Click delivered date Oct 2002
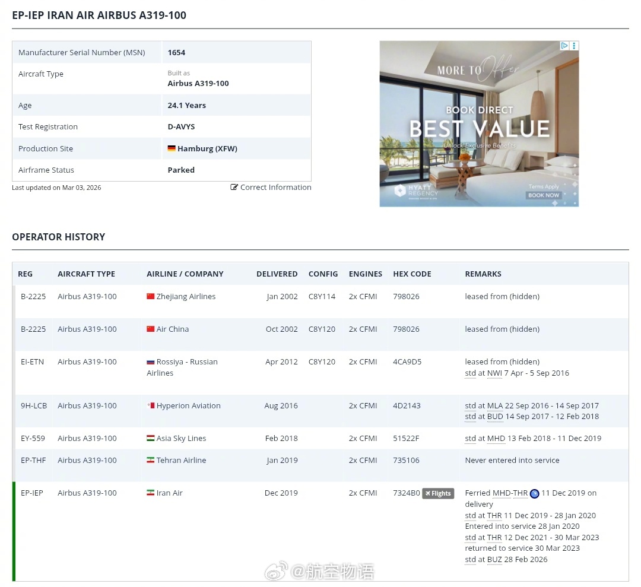This screenshot has height=587, width=641. (282, 329)
